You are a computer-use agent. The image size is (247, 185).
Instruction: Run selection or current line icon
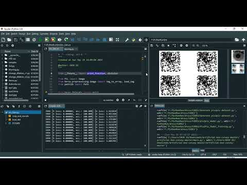click(60, 40)
